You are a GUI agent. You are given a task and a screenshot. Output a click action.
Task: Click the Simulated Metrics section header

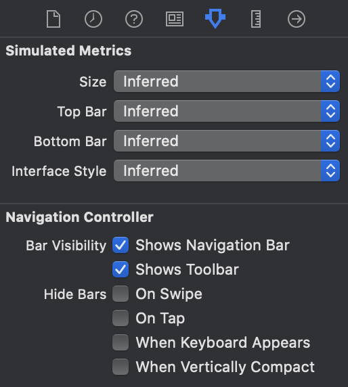point(68,51)
